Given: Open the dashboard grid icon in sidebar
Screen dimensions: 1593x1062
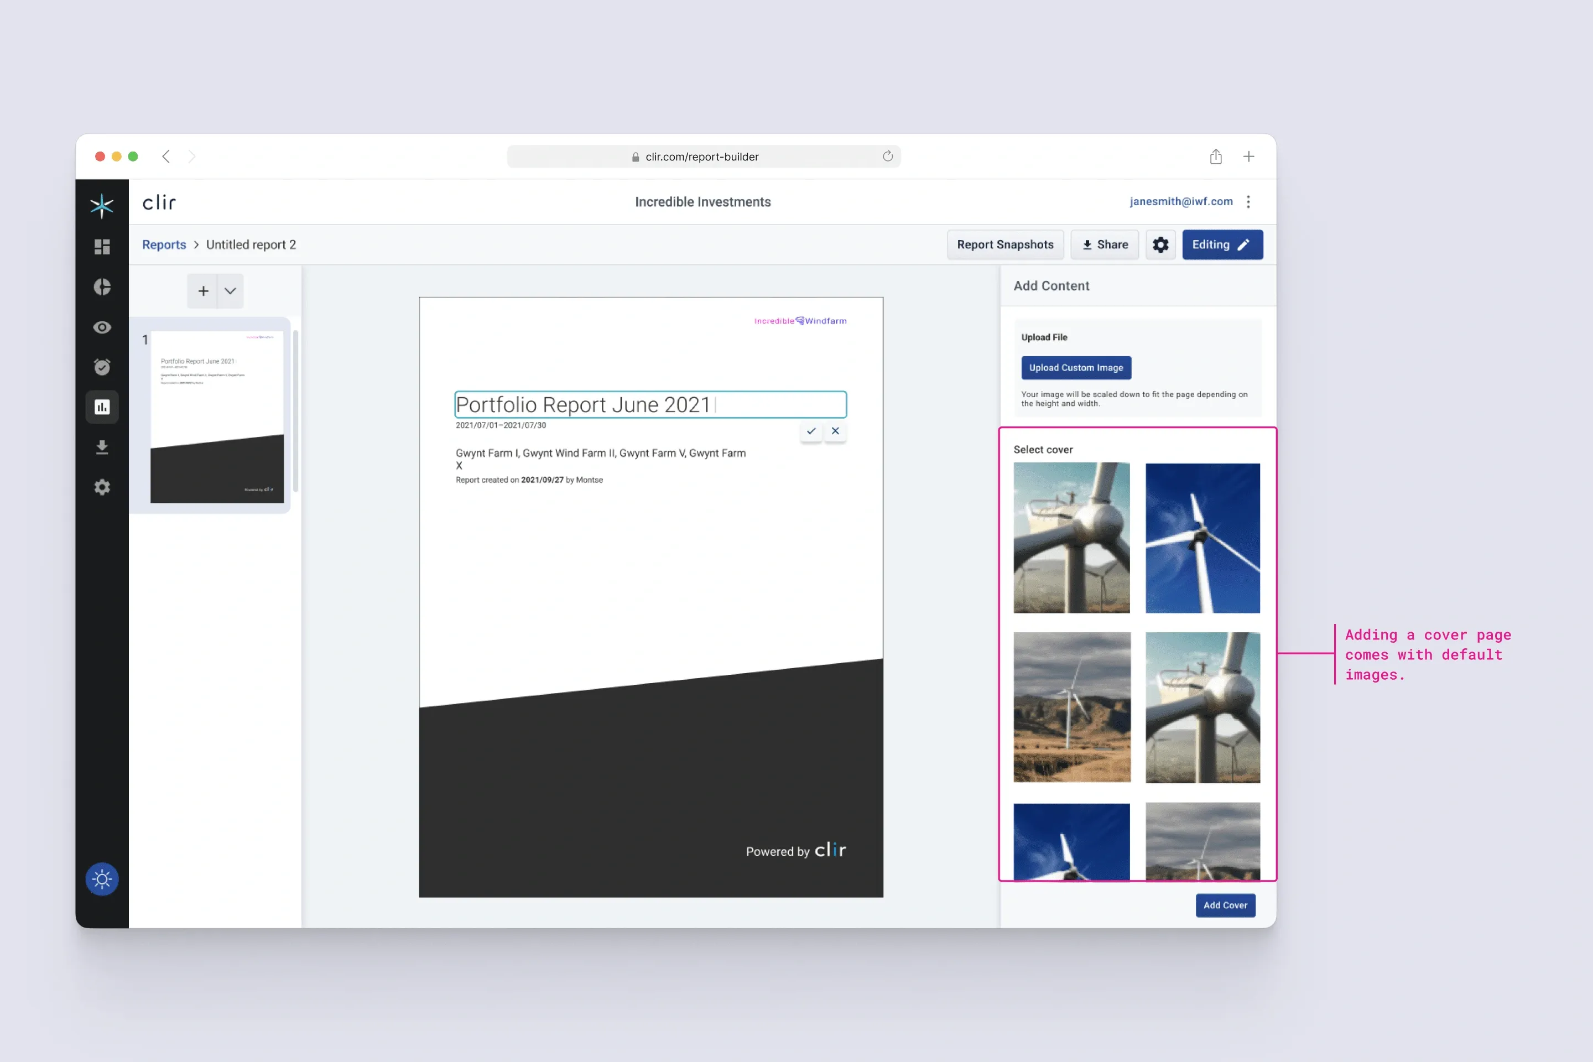Looking at the screenshot, I should pyautogui.click(x=102, y=247).
